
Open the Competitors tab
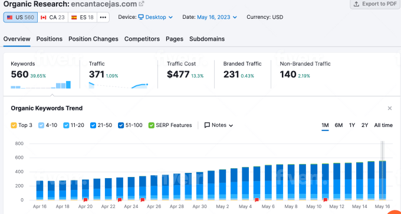coord(142,39)
